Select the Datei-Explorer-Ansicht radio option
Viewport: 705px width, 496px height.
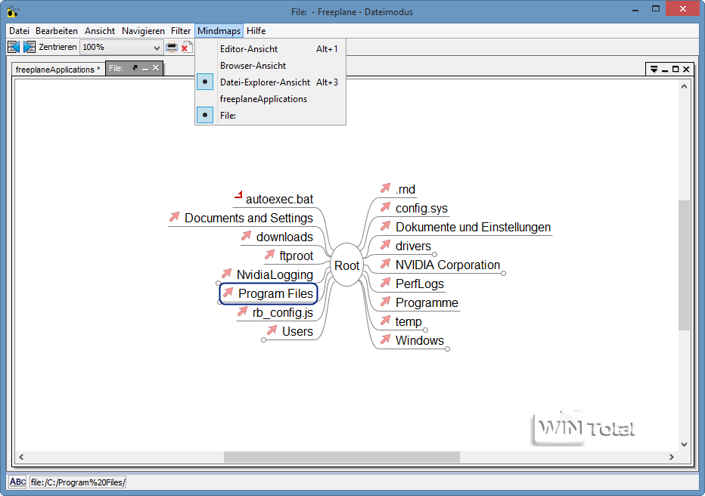(205, 82)
